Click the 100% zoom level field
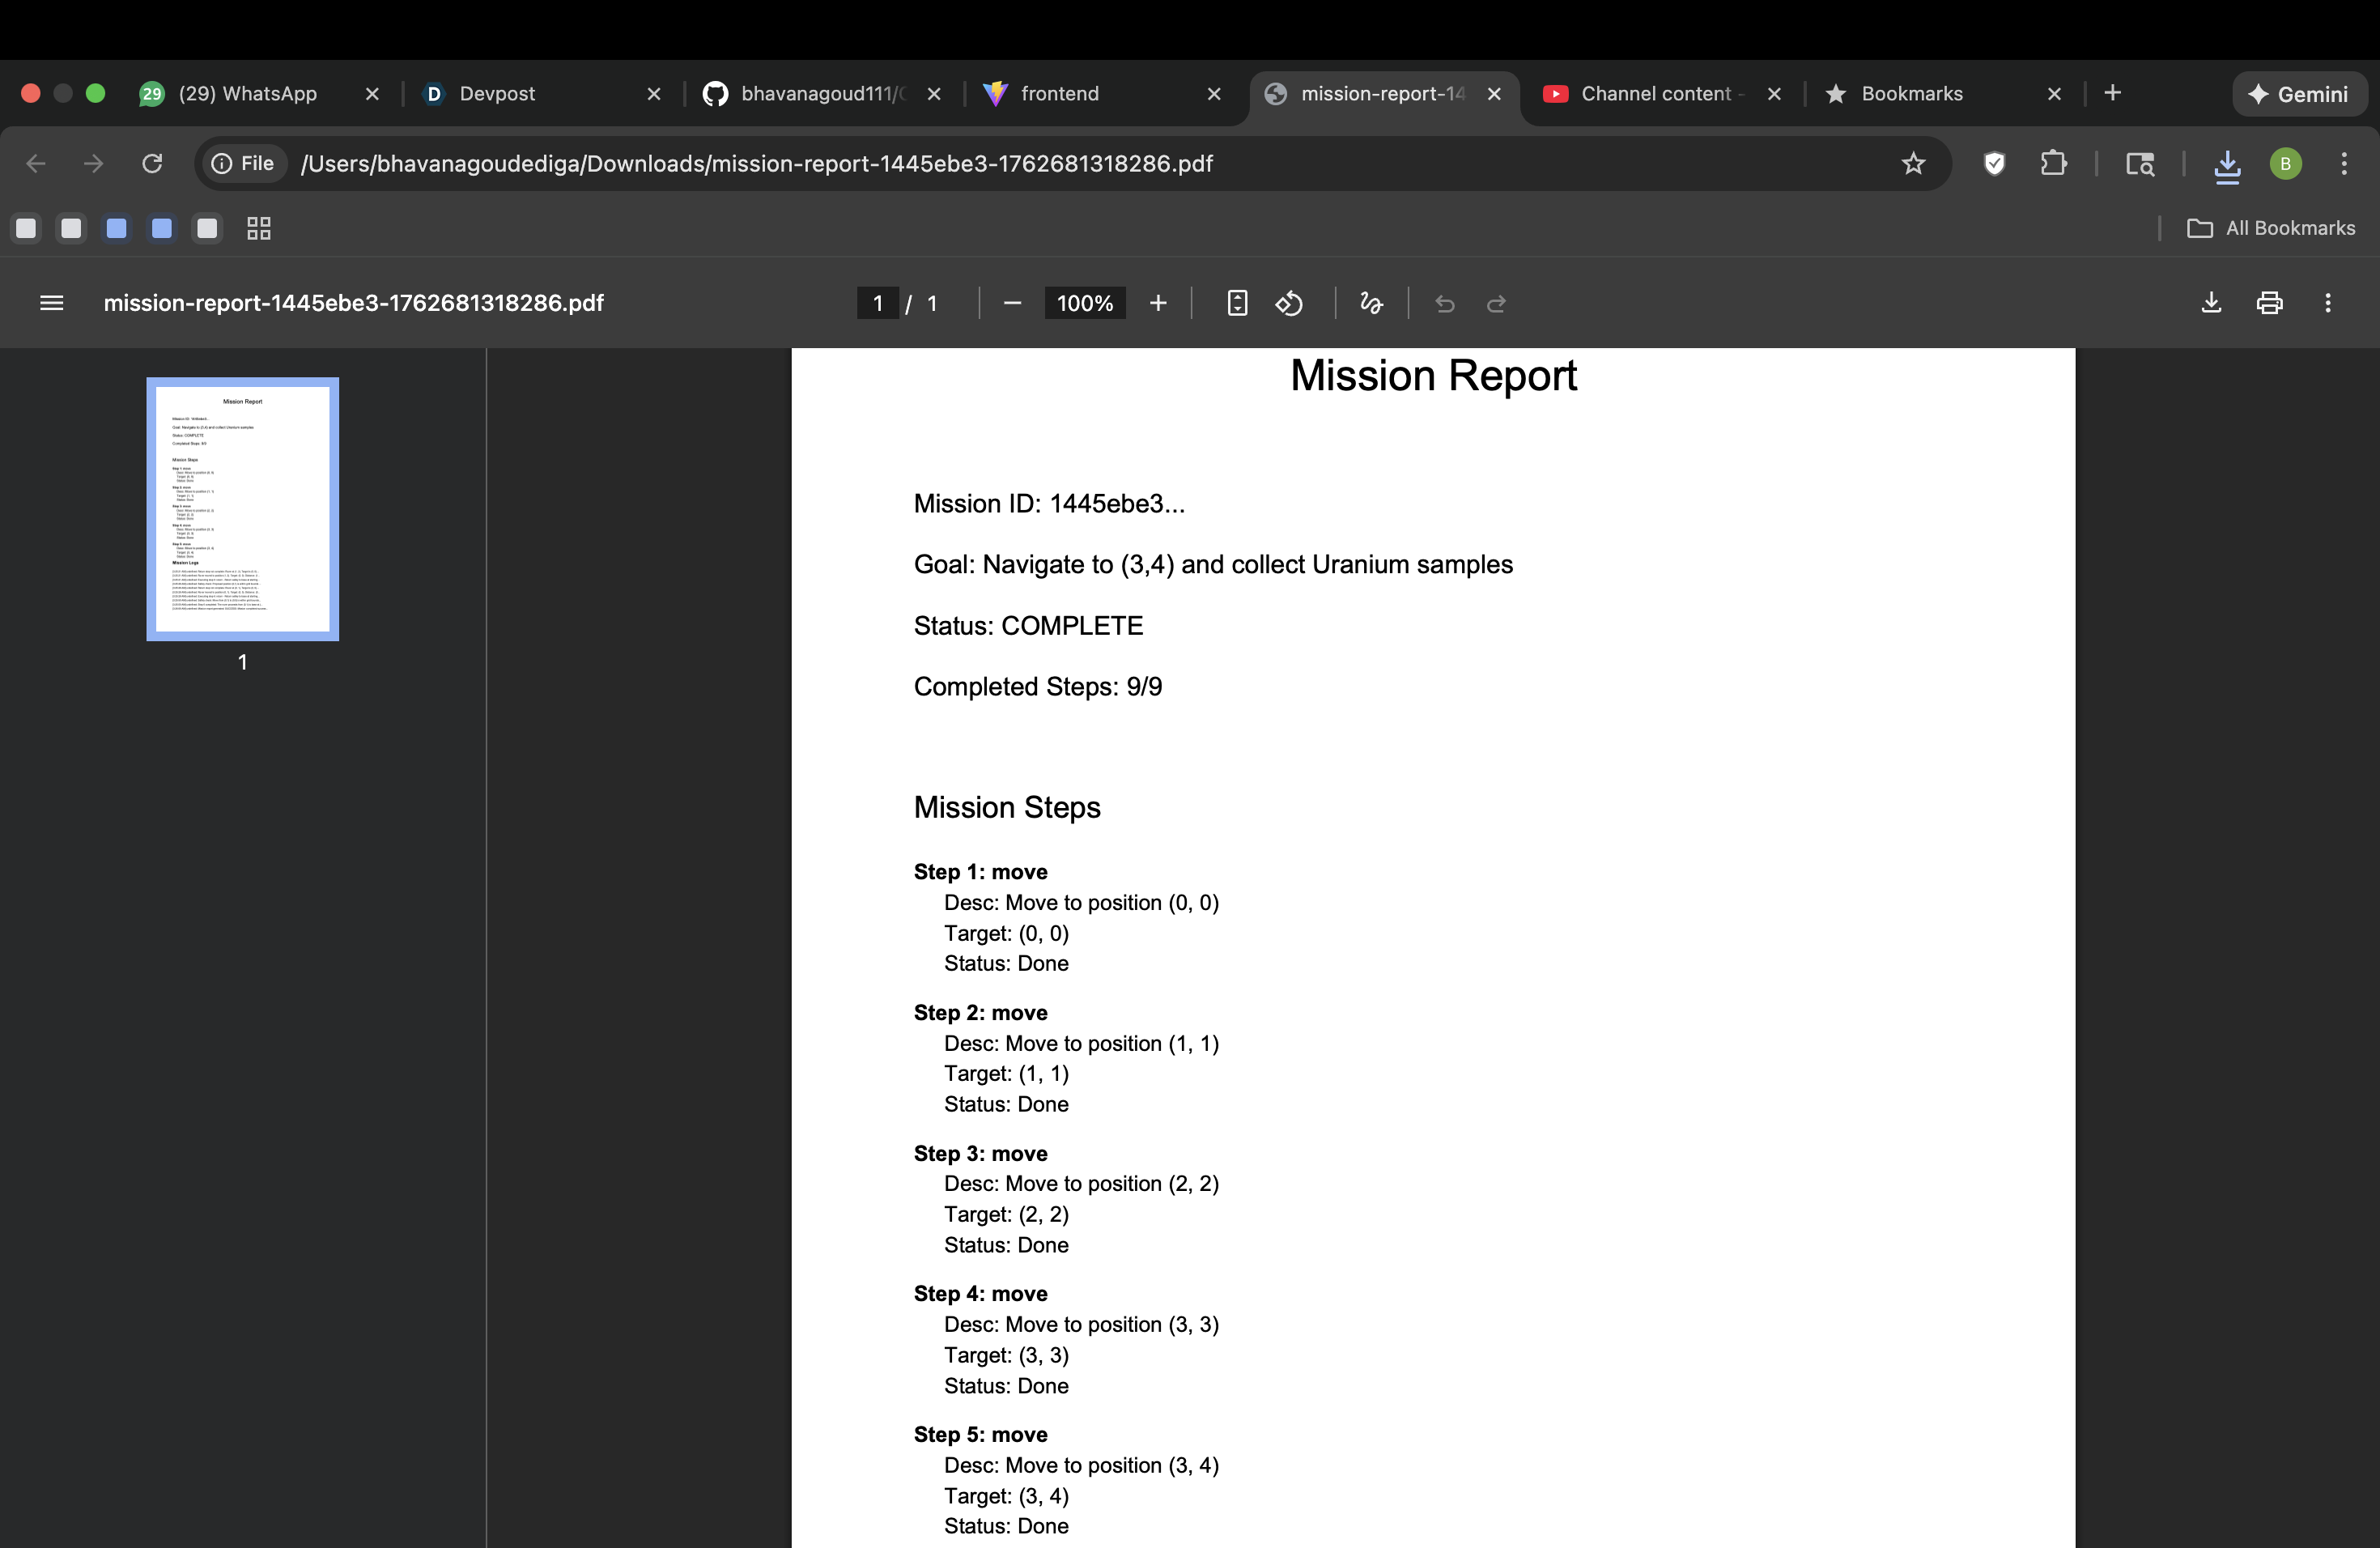 click(x=1084, y=303)
